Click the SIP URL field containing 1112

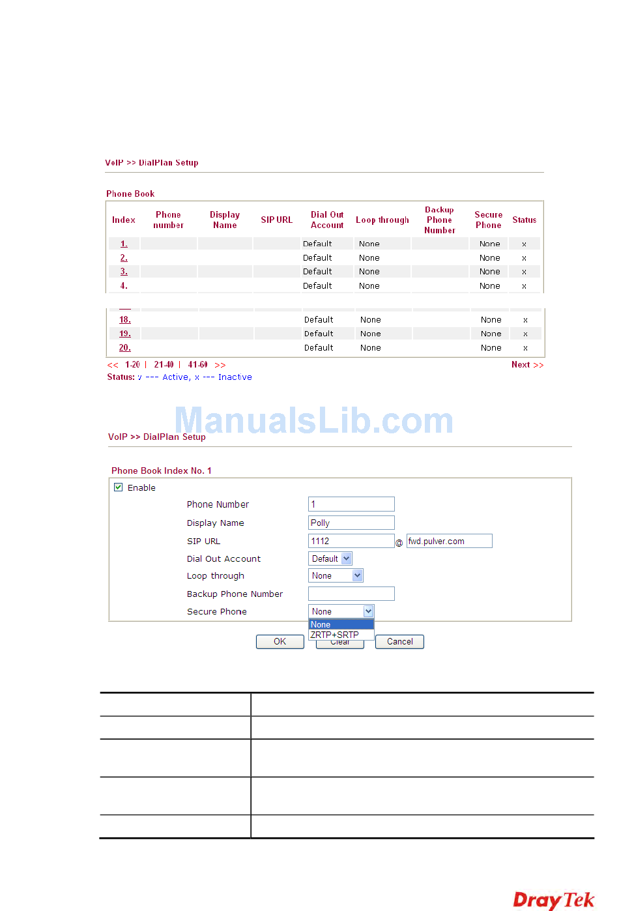tap(351, 541)
